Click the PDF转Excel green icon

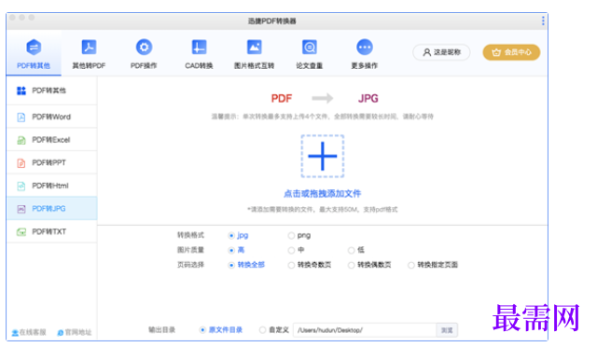(21, 140)
